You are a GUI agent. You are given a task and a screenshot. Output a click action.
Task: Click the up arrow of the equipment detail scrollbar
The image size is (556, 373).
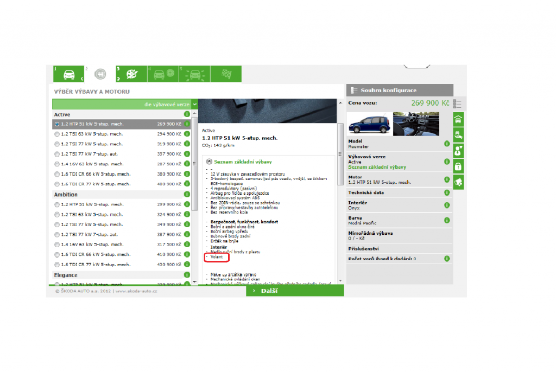(x=340, y=103)
